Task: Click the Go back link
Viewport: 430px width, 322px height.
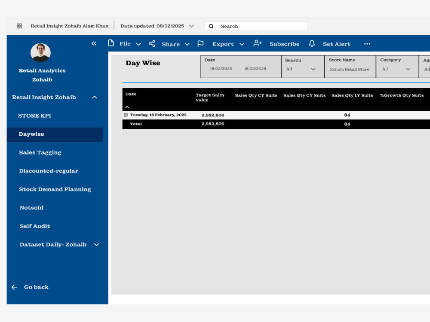Action: (36, 287)
